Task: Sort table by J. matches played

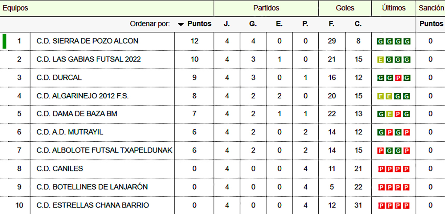Action: coord(227,24)
